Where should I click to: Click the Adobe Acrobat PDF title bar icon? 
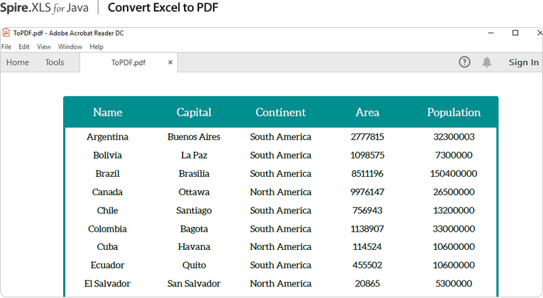[x=6, y=33]
